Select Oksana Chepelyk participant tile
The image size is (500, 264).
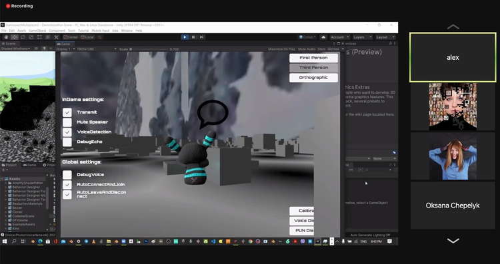click(453, 205)
